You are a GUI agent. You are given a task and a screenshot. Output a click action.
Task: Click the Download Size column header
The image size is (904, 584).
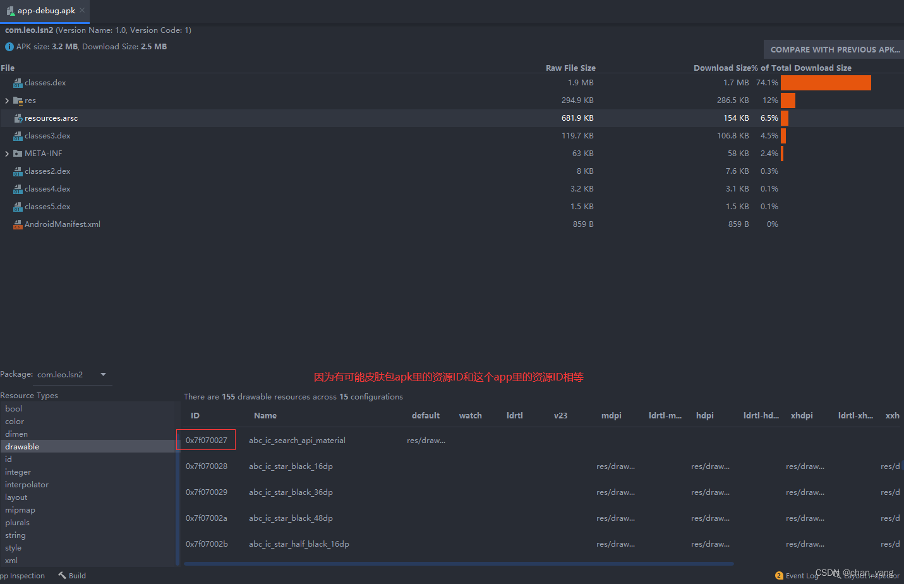click(x=722, y=68)
